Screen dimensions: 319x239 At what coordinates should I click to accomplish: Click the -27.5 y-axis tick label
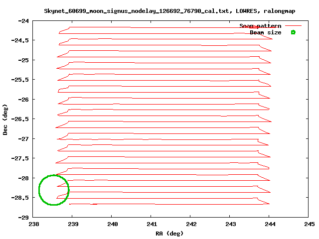[x=20, y=158]
